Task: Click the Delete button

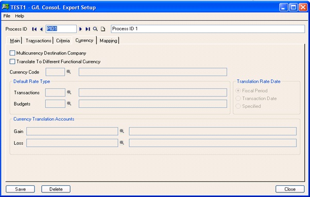Action: [x=56, y=189]
